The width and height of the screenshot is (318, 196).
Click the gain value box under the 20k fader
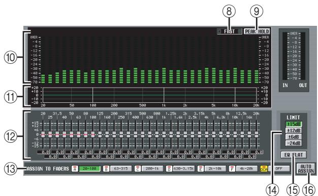(257, 152)
